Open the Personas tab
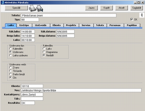This screenshot has height=111, width=145. pyautogui.click(x=115, y=25)
